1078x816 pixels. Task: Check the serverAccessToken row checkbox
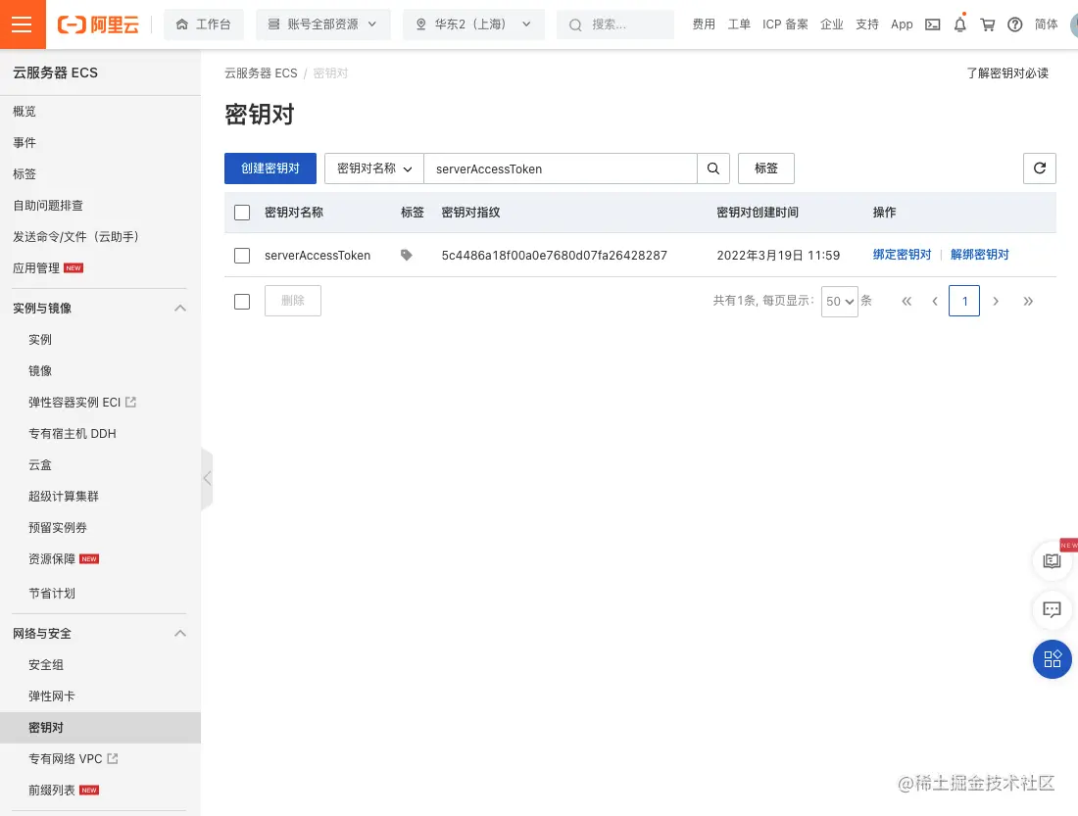(242, 256)
